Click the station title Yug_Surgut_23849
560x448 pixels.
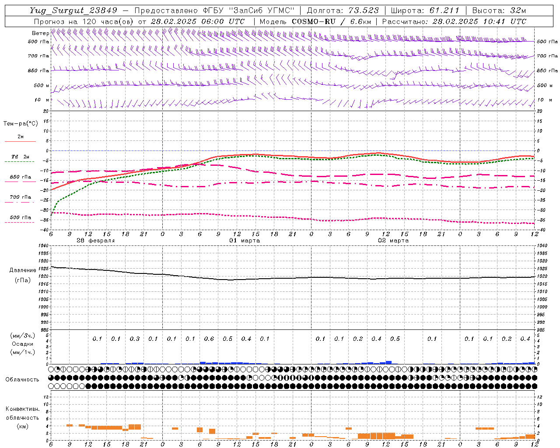click(73, 10)
